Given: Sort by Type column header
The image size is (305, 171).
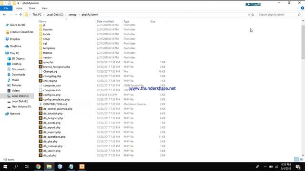Looking at the screenshot, I should pos(126,21).
